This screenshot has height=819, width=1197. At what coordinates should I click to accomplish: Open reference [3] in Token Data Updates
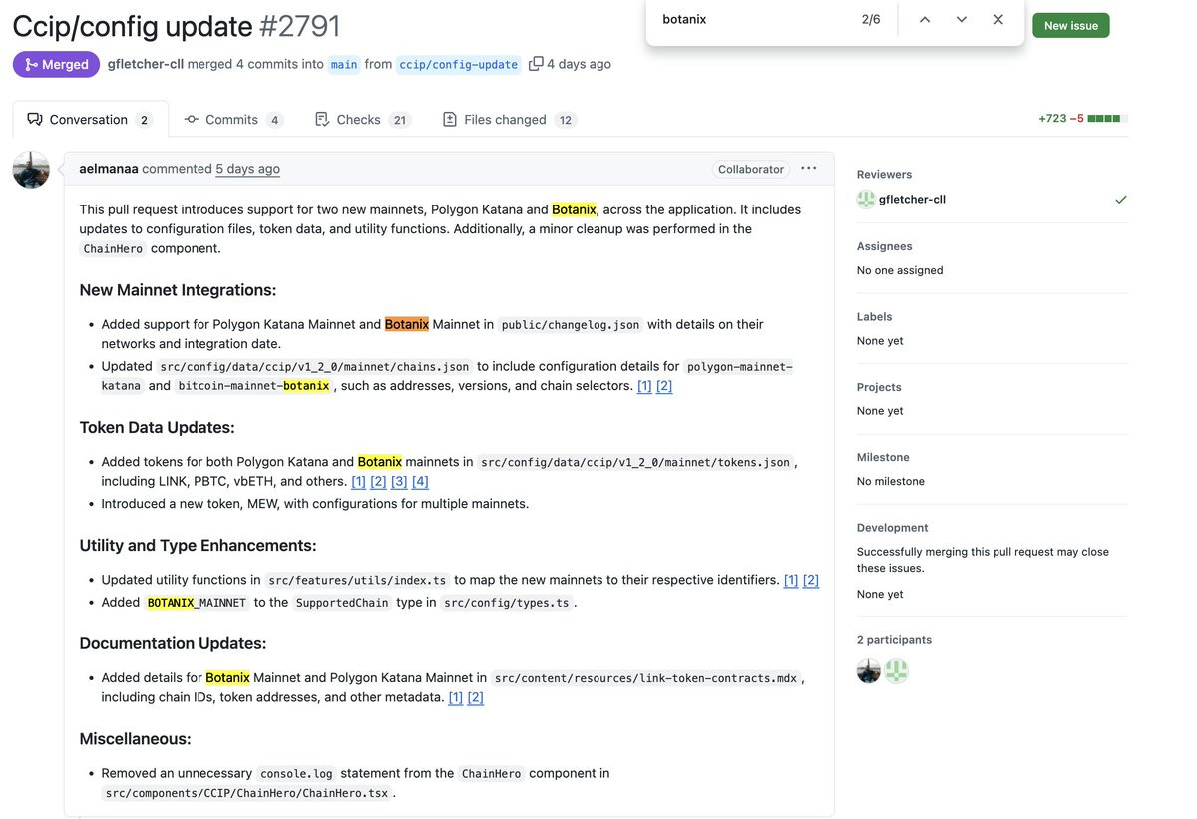(x=399, y=481)
